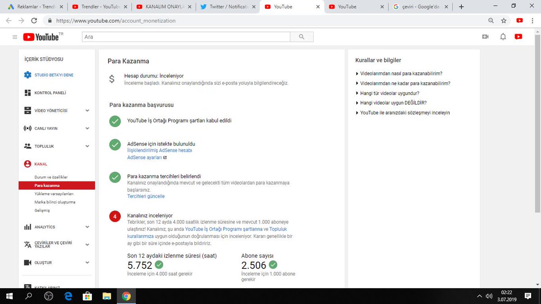Expand Çeviriler ve Çeviri Yazılar section
This screenshot has width=541, height=304.
click(87, 245)
